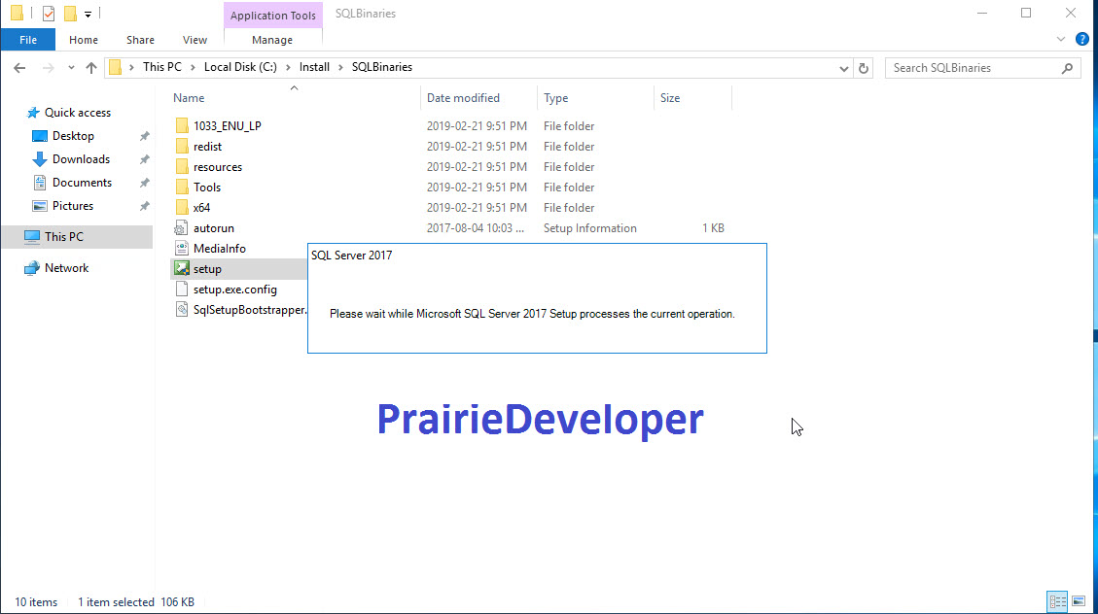Viewport: 1098px width, 614px height.
Task: Select the Tools folder icon
Action: 182,187
